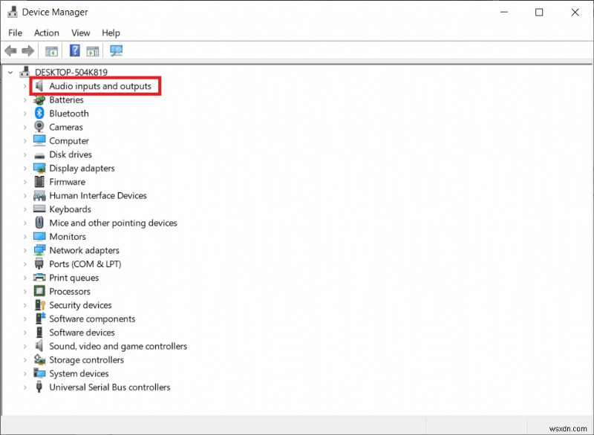Click the Properties toolbar icon
The image size is (594, 435).
pyautogui.click(x=92, y=50)
